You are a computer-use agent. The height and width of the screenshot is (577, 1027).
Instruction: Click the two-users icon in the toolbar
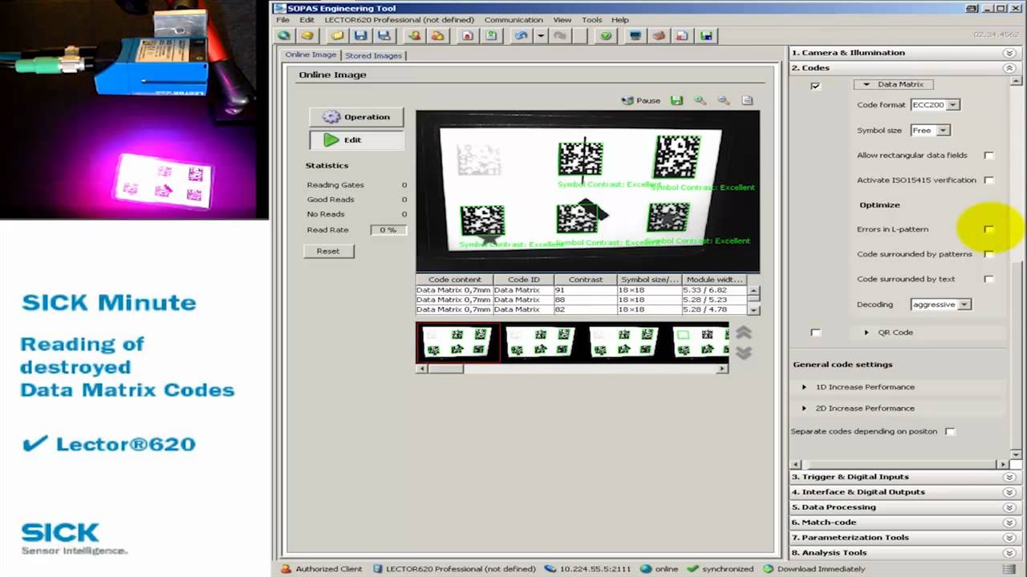pos(437,35)
